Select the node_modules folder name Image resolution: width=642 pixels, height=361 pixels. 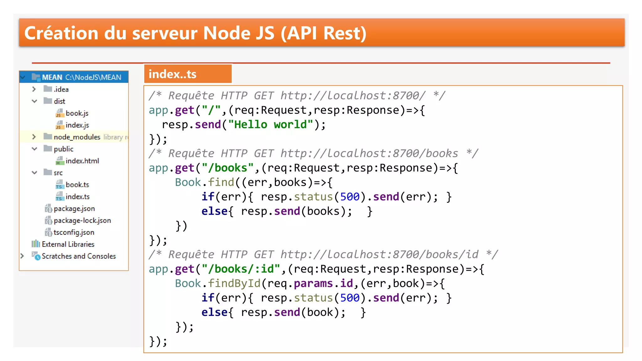77,137
